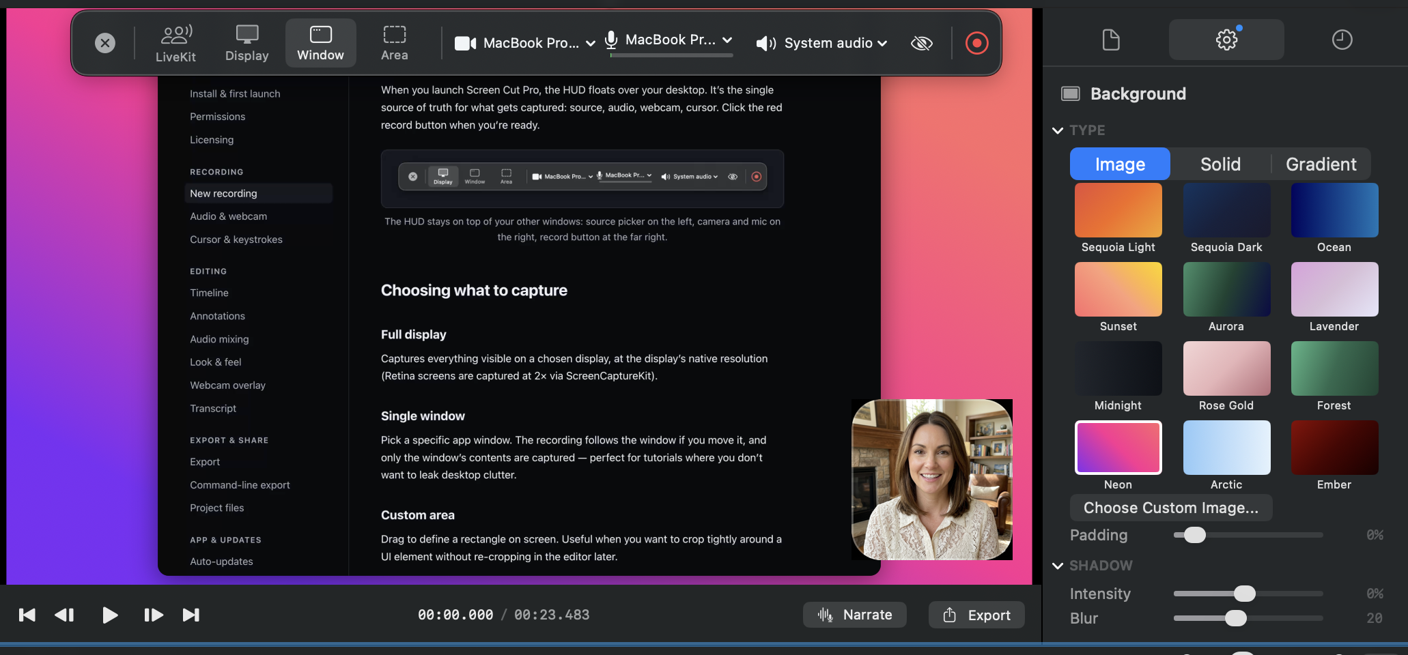This screenshot has width=1408, height=655.
Task: Open Audio mixing doc page
Action: pyautogui.click(x=219, y=339)
